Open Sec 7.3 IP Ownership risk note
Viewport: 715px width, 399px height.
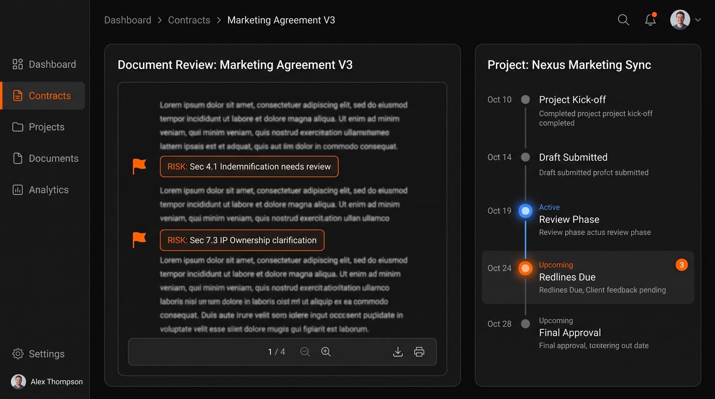(242, 240)
